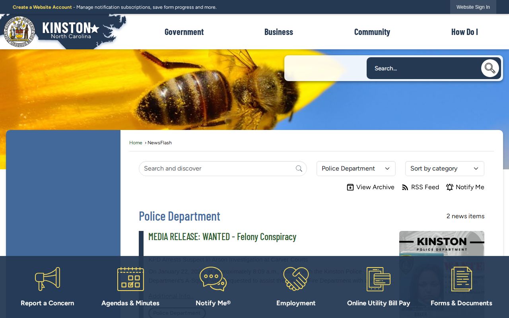Screen dimensions: 509x318
Task: Click the NewsFlash breadcrumb text
Action: pos(159,143)
